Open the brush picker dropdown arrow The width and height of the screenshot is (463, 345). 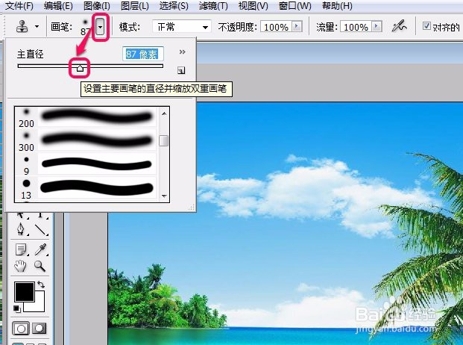coord(101,27)
